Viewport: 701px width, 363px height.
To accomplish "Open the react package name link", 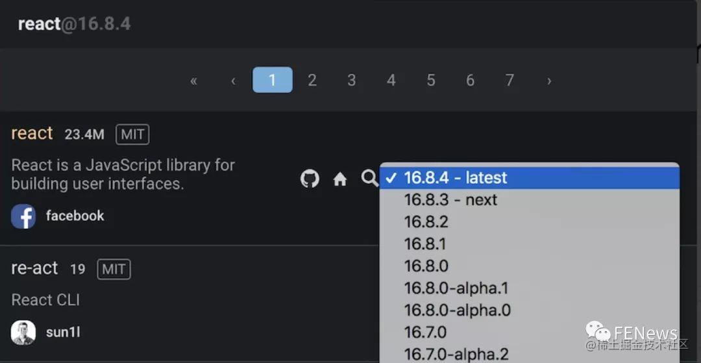I will 32,133.
